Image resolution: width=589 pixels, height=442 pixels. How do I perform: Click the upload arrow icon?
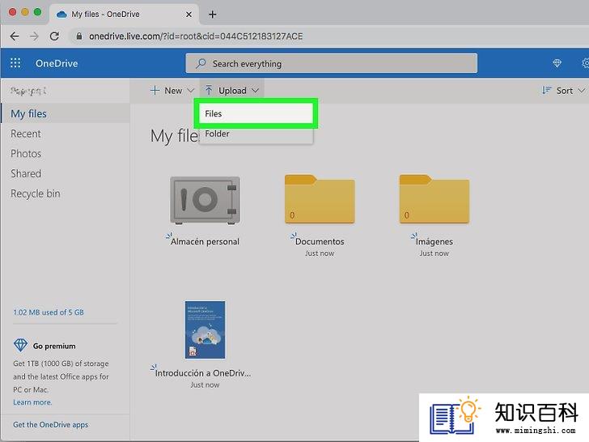(209, 91)
